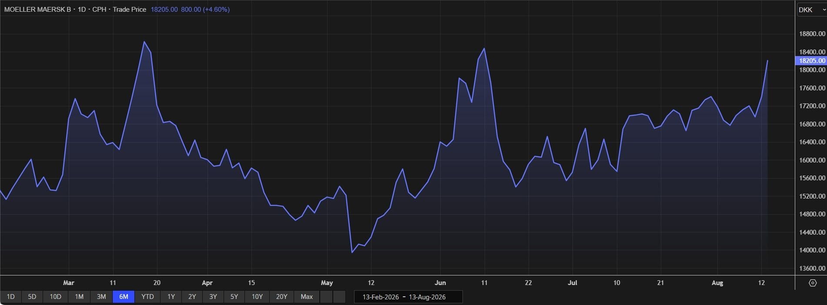Show the Max time range
The image size is (827, 305).
pyautogui.click(x=307, y=297)
